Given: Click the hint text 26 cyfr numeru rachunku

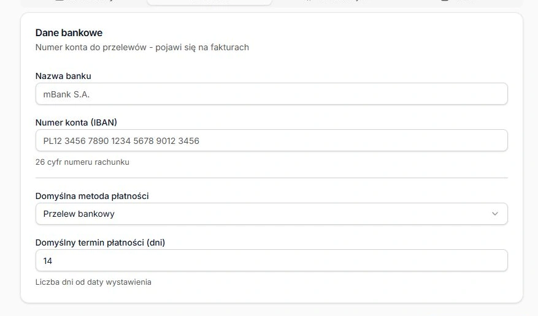Looking at the screenshot, I should point(82,162).
